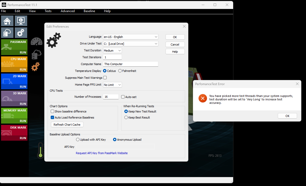Open the Tests menu

[x=48, y=11]
